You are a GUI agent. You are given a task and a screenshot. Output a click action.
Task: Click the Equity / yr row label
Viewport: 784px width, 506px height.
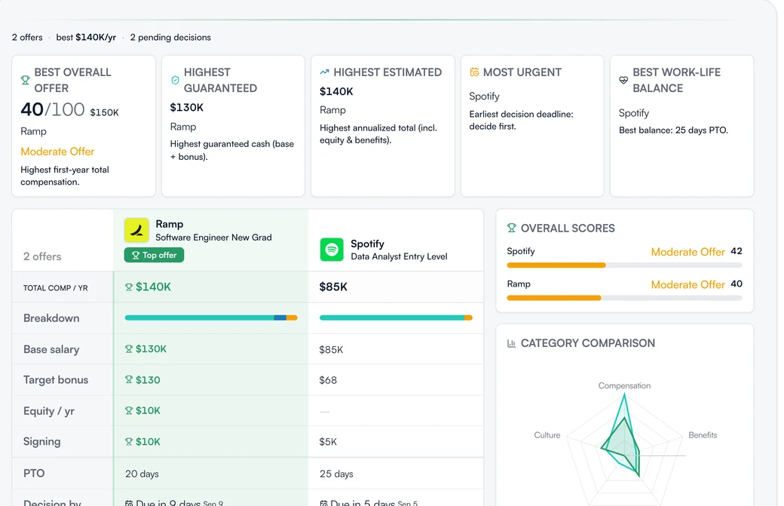click(x=49, y=411)
